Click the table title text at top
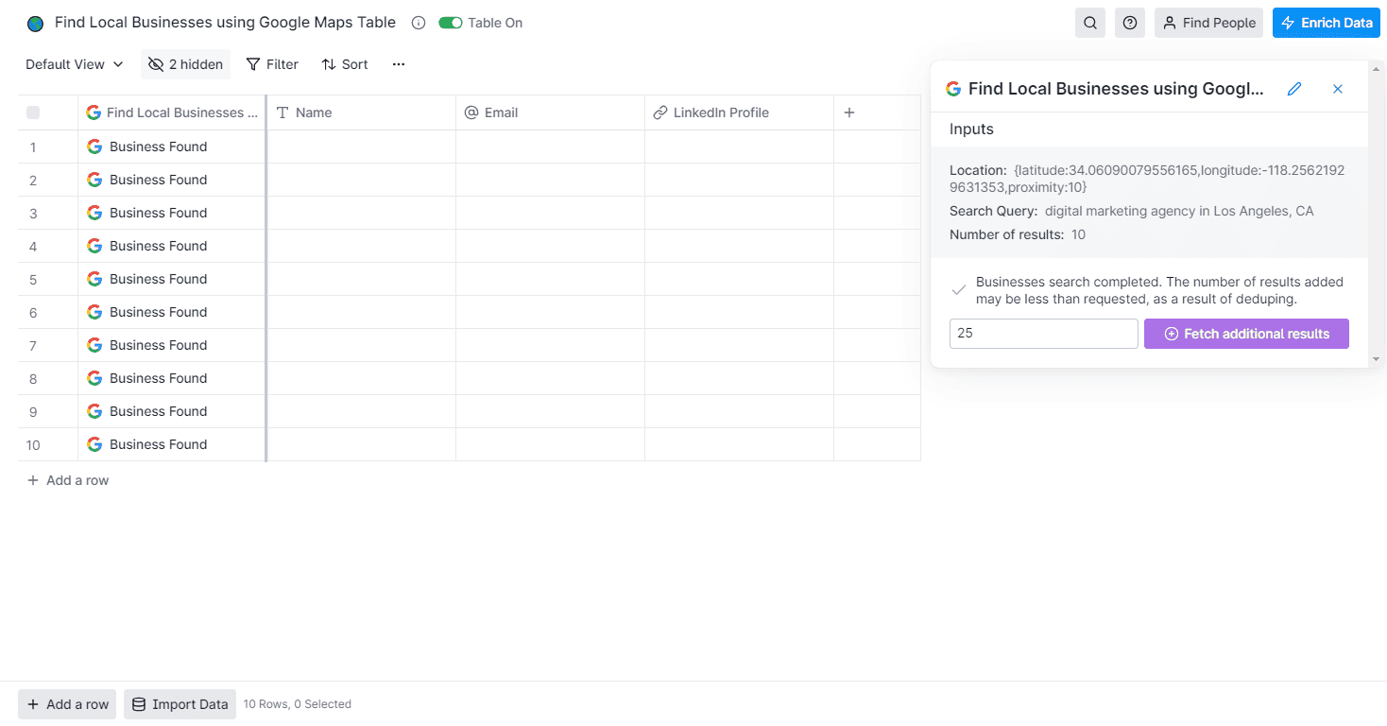The width and height of the screenshot is (1387, 726). coord(225,23)
